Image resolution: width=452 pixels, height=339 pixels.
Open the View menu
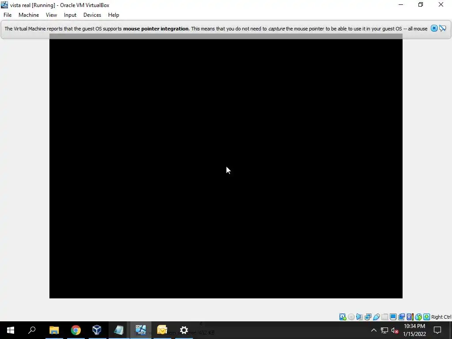[x=51, y=15]
